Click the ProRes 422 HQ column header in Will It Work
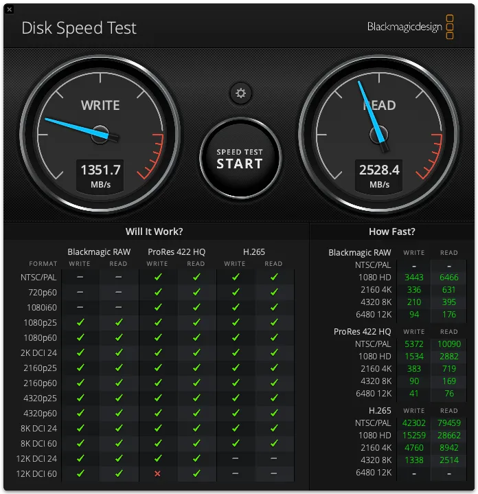This screenshot has height=494, width=478. (x=177, y=251)
